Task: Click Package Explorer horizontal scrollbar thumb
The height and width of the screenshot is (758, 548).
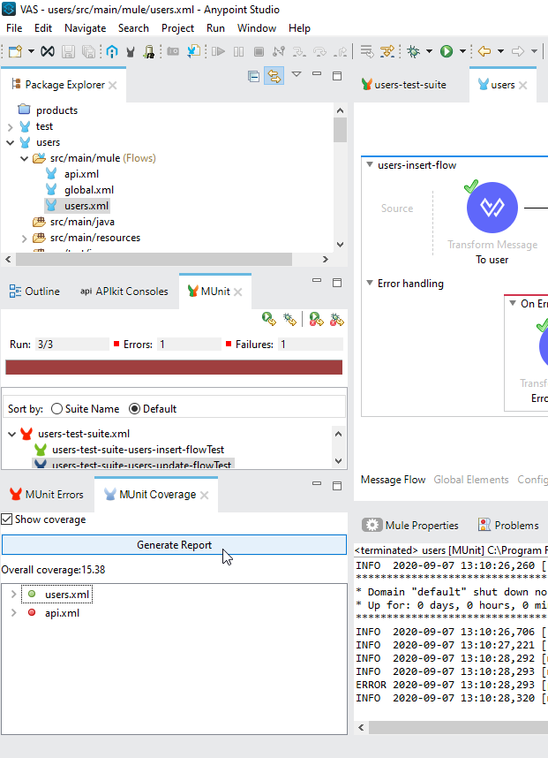Action: pyautogui.click(x=154, y=260)
